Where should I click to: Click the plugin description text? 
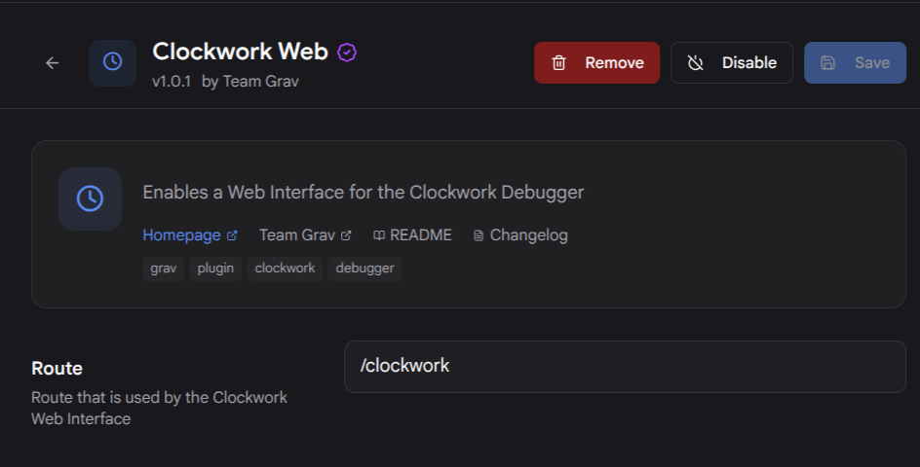(x=364, y=193)
